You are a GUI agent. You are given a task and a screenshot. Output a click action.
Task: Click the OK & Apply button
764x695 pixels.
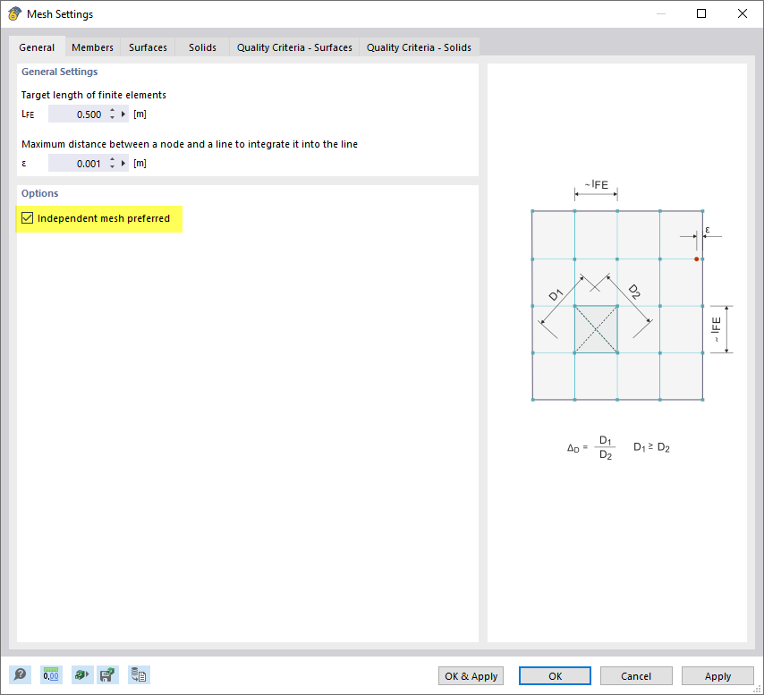point(471,676)
